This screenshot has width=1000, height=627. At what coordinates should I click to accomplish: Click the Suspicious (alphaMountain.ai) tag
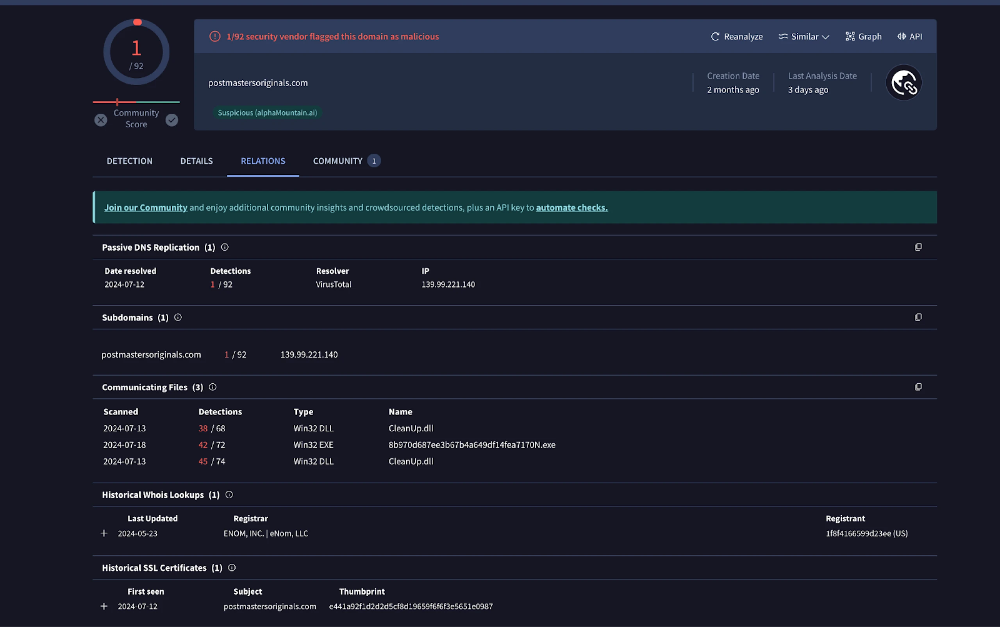(x=267, y=113)
